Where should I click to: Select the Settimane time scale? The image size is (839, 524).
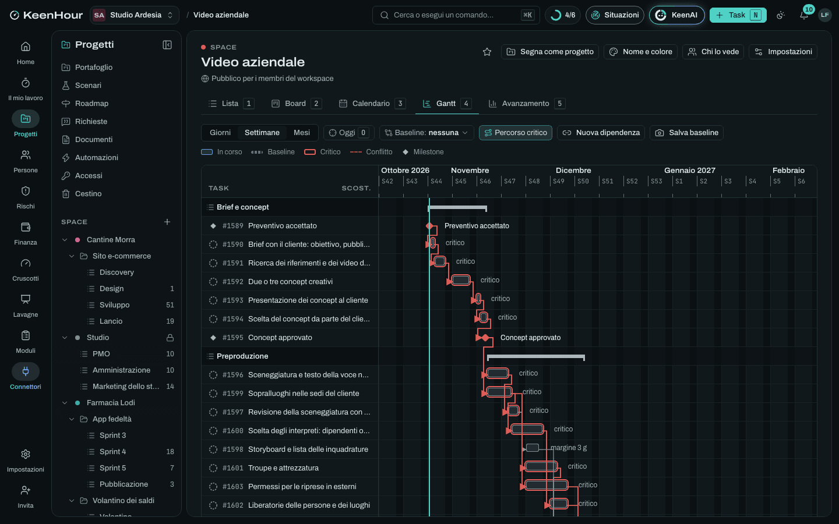tap(262, 133)
